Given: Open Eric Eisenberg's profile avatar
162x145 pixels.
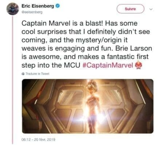Looking at the screenshot, I should (x=13, y=9).
